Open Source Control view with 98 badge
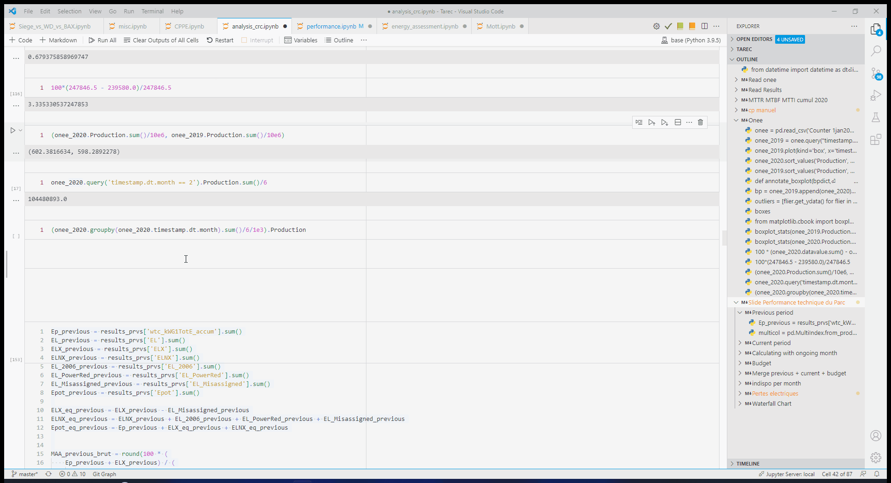 (876, 73)
